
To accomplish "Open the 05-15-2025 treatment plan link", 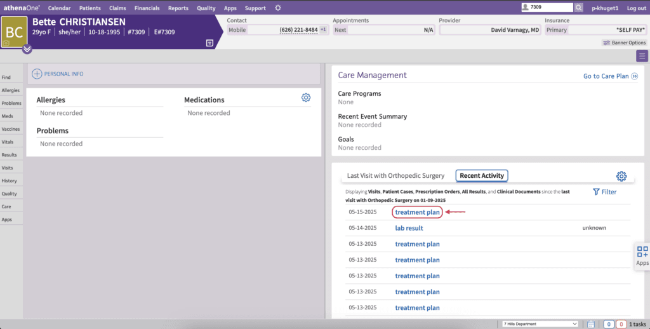I will (x=417, y=212).
